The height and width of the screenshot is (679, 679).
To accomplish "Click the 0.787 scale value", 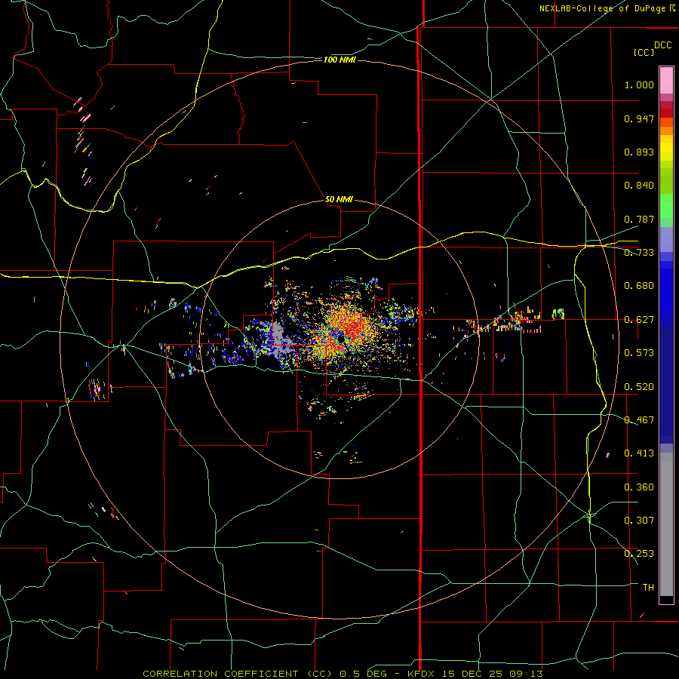I will tap(639, 219).
